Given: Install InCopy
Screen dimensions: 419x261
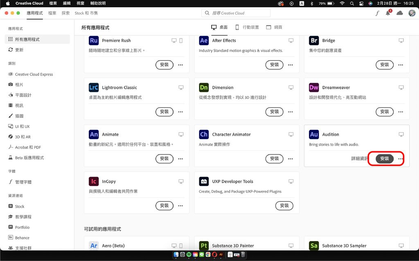Looking at the screenshot, I should (x=164, y=206).
